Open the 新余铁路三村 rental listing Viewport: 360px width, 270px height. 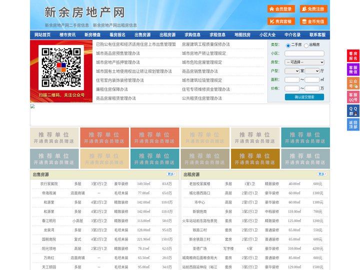click(199, 239)
